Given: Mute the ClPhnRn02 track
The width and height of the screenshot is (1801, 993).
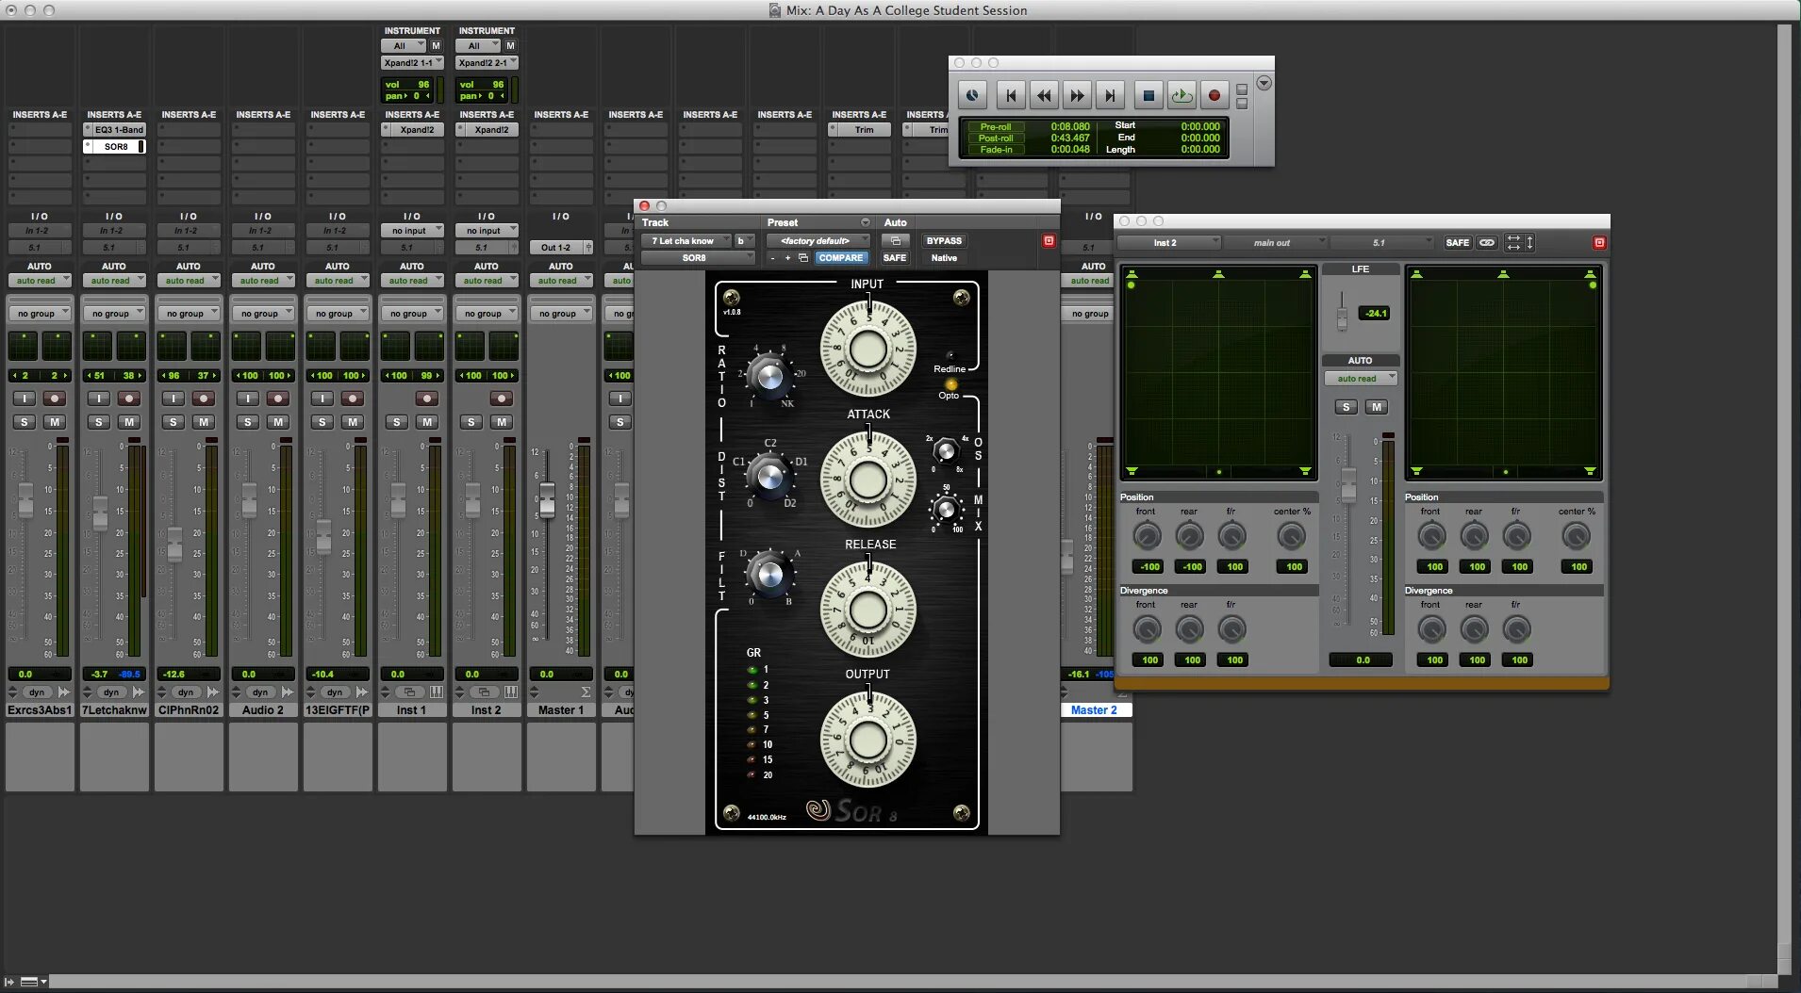Looking at the screenshot, I should pos(204,422).
